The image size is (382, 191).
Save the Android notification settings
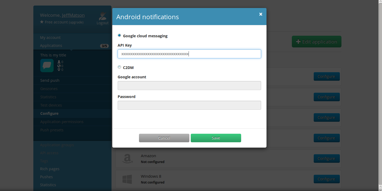tap(216, 138)
